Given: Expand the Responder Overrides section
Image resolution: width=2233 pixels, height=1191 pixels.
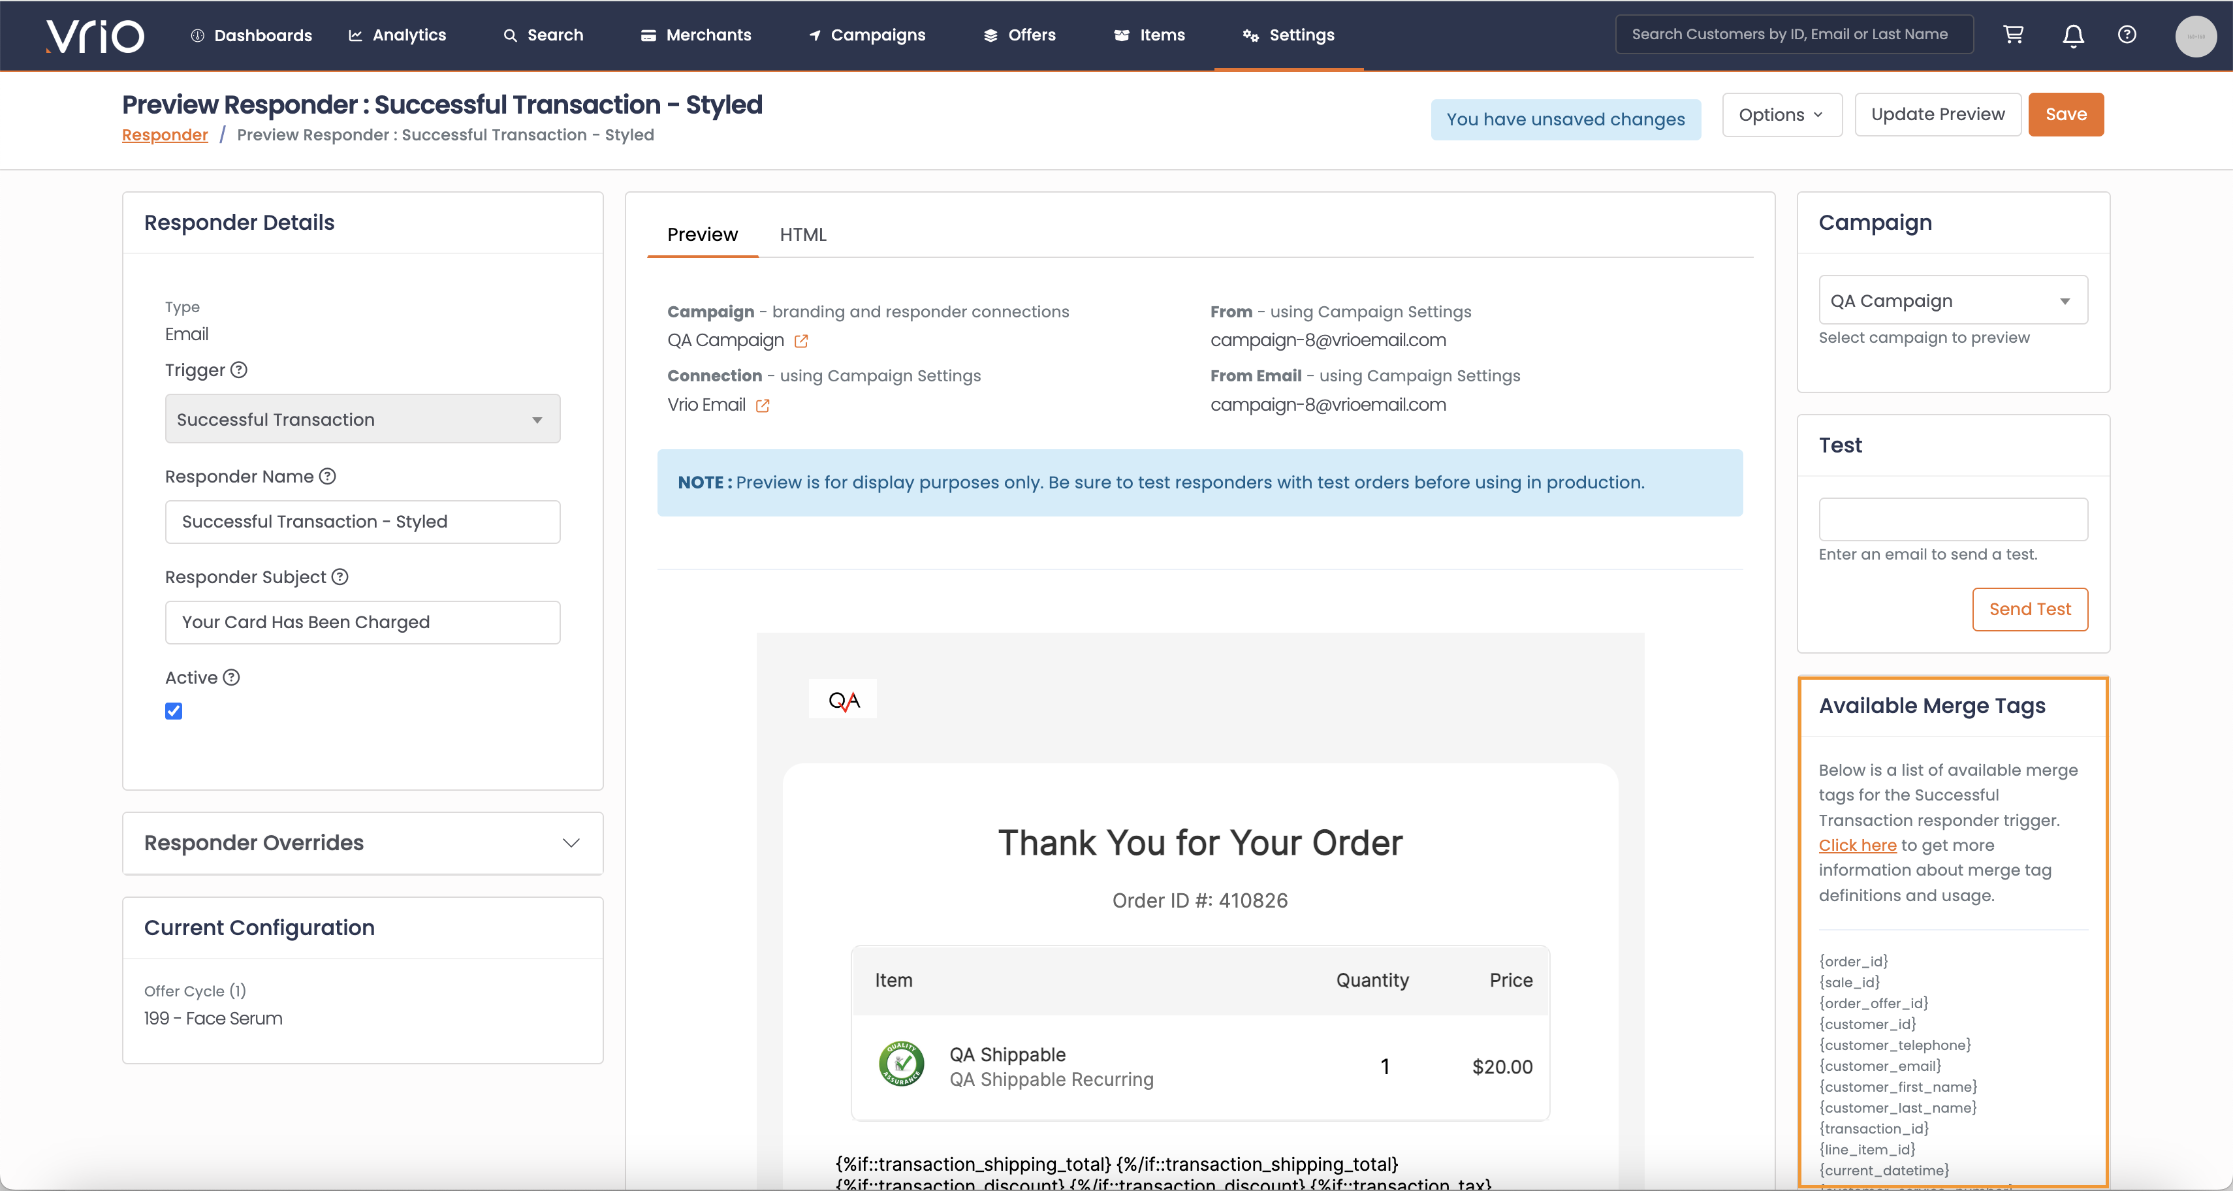Looking at the screenshot, I should click(x=362, y=842).
